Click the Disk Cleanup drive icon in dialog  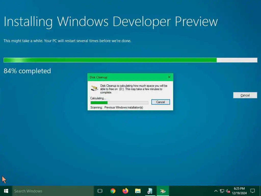pyautogui.click(x=94, y=88)
